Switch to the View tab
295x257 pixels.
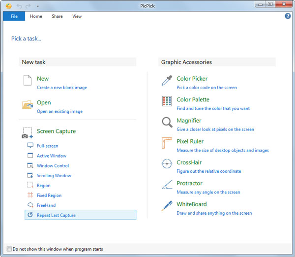[77, 16]
